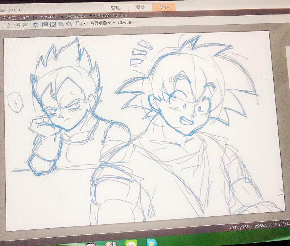Open the pink taskbar app icon

point(90,244)
